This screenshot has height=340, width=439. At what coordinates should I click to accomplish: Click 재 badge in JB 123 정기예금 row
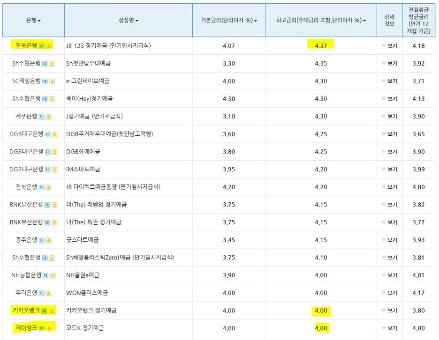(x=42, y=46)
